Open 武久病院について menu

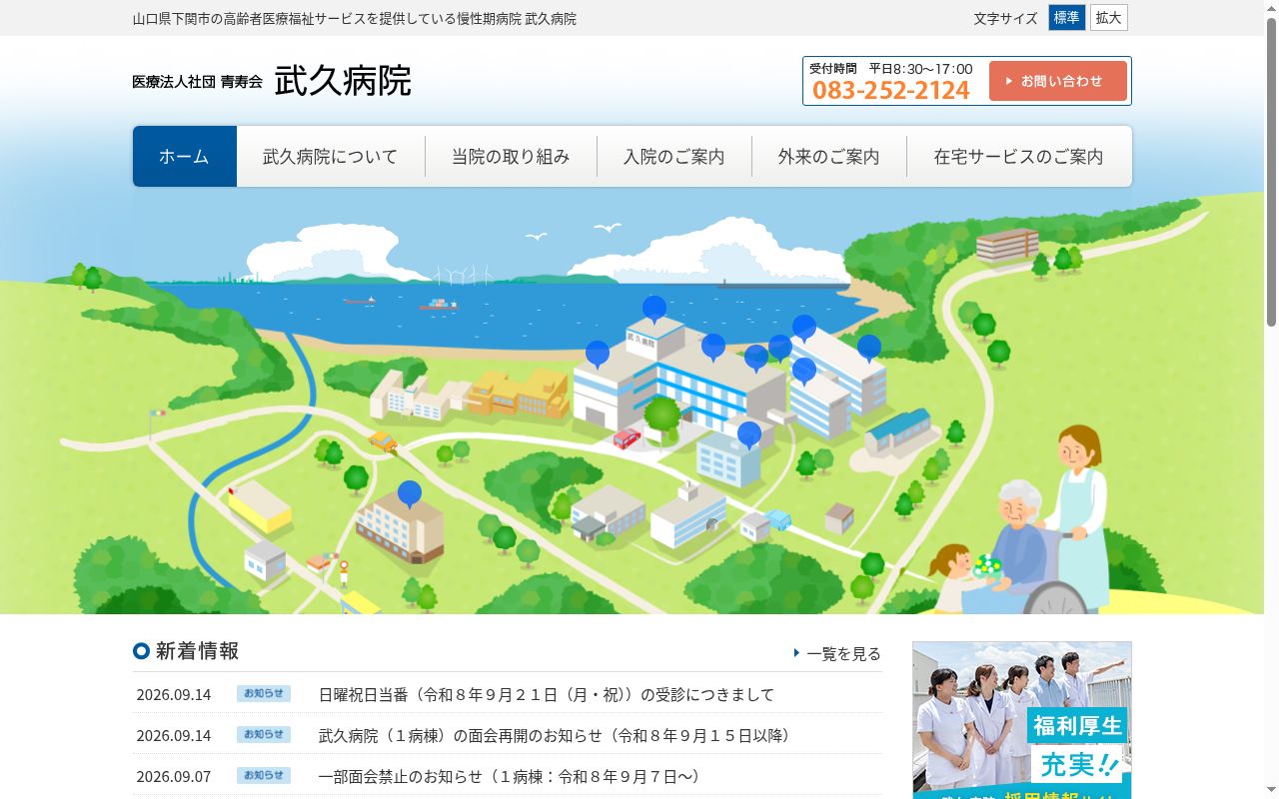point(331,156)
